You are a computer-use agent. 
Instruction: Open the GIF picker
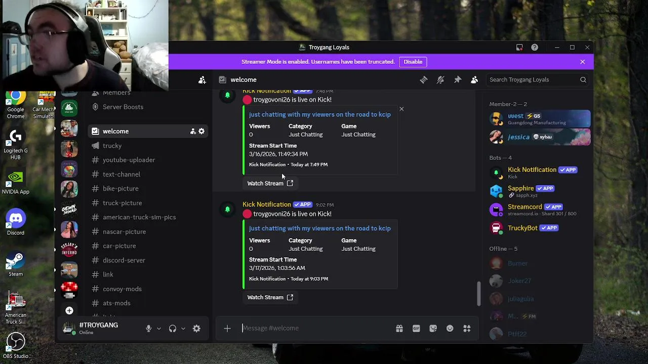416,329
